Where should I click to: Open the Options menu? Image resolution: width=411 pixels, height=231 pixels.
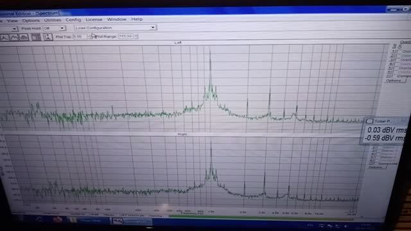[31, 21]
